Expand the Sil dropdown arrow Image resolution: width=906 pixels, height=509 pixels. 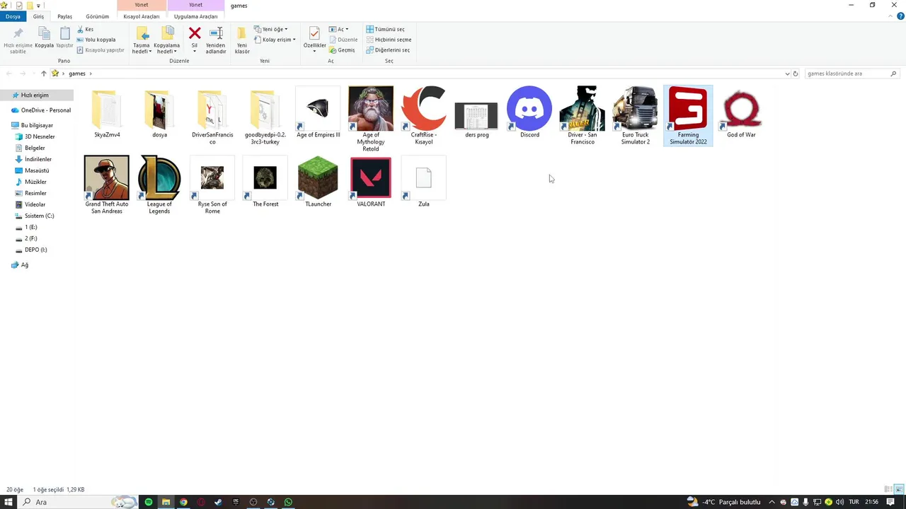(195, 52)
